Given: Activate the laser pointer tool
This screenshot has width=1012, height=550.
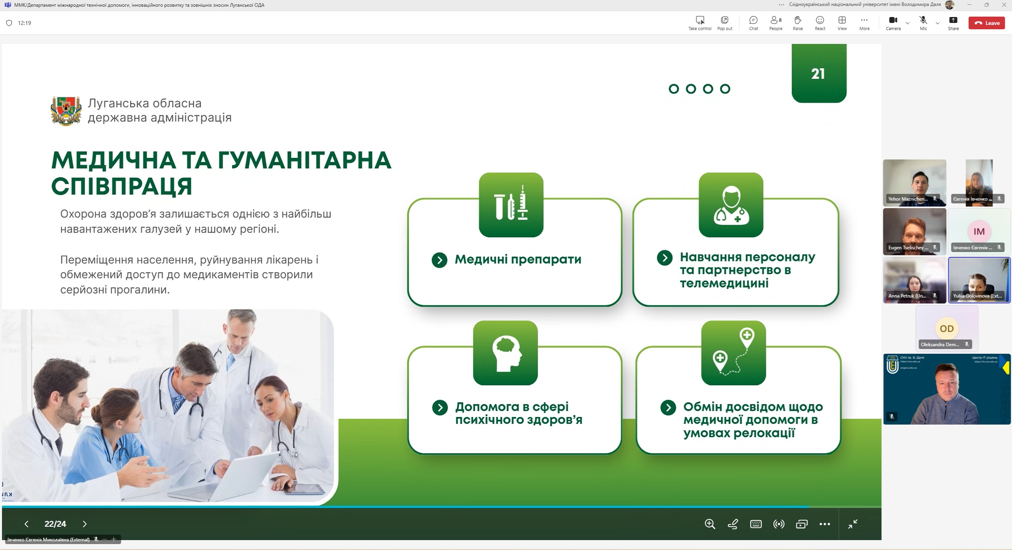Looking at the screenshot, I should (x=778, y=523).
